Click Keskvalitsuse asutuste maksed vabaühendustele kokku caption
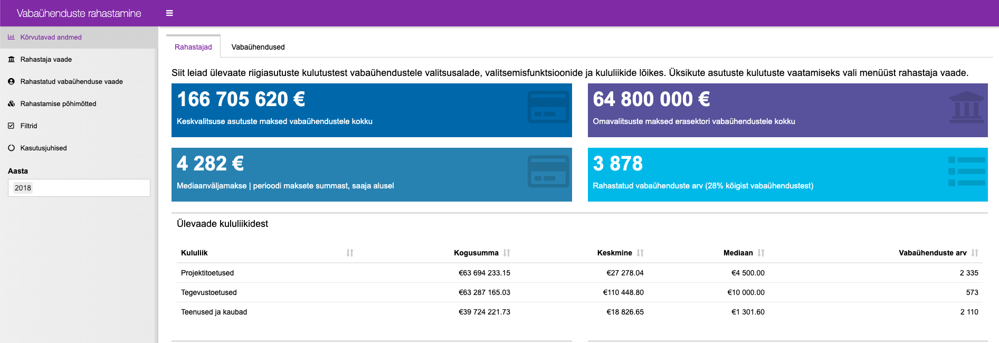Screen dimensions: 999x343 click(x=274, y=121)
